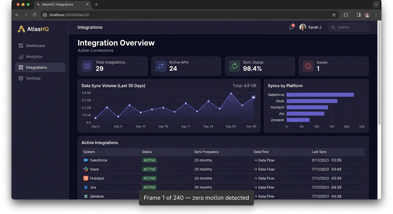
Task: Open the Chrome three-dot menu
Action: 376,15
